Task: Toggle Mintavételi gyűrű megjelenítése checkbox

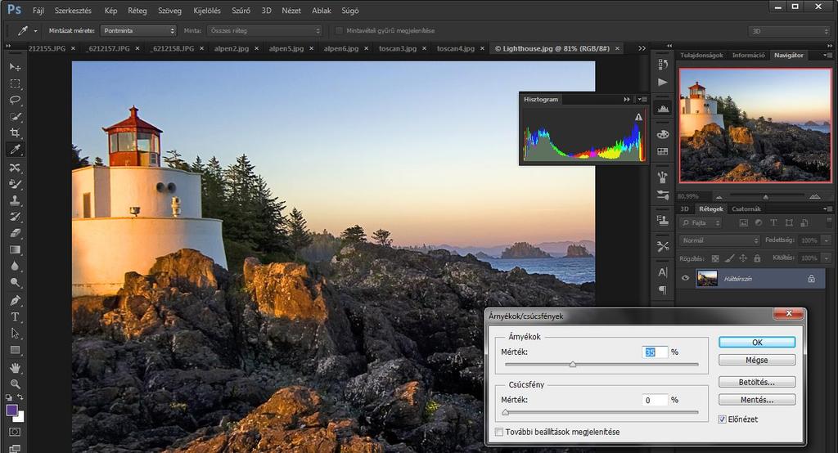Action: click(x=339, y=31)
